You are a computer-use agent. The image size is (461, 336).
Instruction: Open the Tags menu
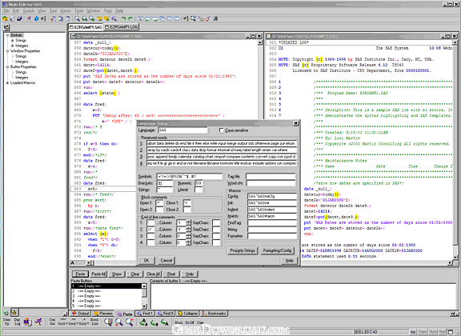point(108,11)
